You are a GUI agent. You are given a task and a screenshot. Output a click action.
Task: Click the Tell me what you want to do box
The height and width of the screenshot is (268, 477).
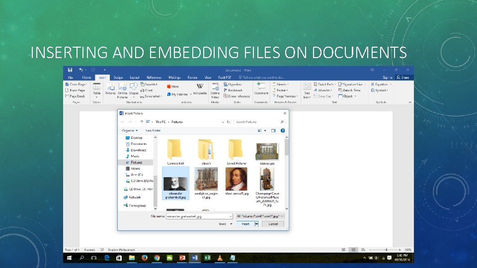262,77
